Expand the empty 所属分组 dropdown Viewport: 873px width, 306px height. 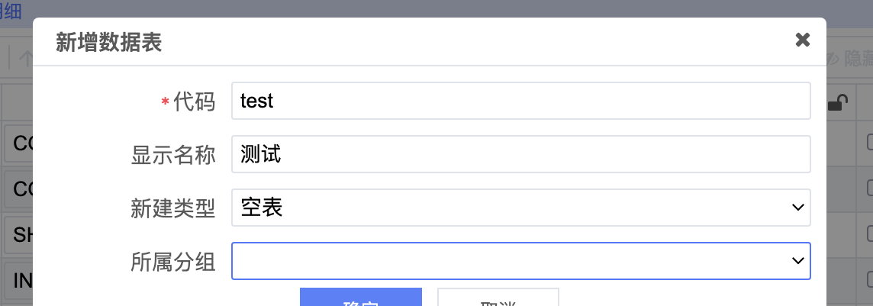point(520,261)
